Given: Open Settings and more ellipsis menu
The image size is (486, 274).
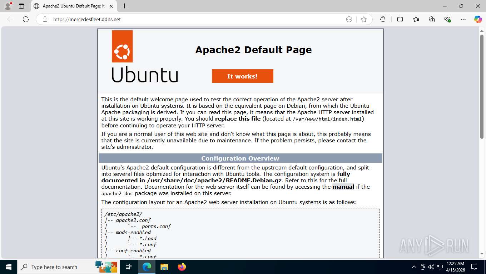Looking at the screenshot, I should tap(463, 19).
